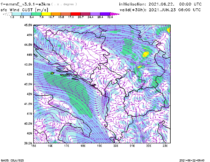
Task: Click the magenta arrow end of colorbar
Action: 114,14
